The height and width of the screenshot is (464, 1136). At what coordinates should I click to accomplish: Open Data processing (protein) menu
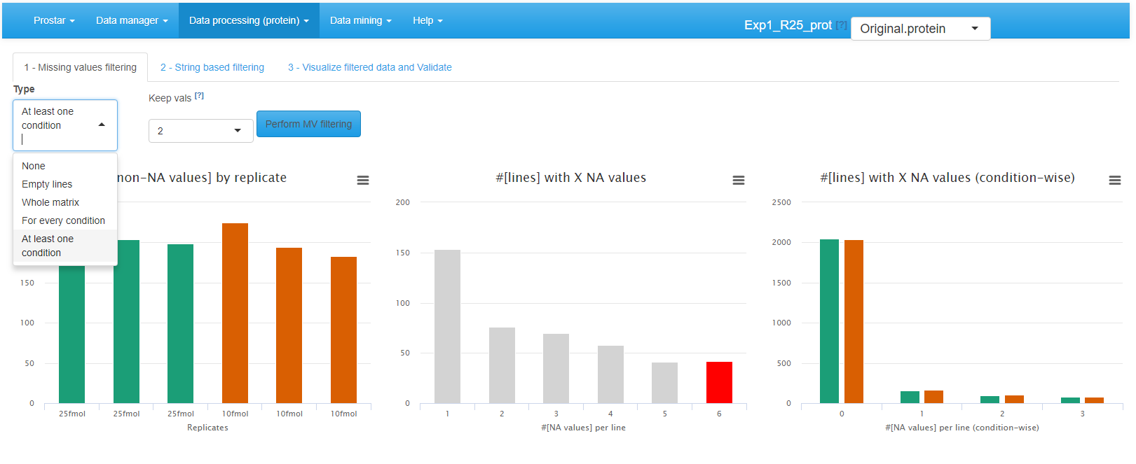pos(249,20)
